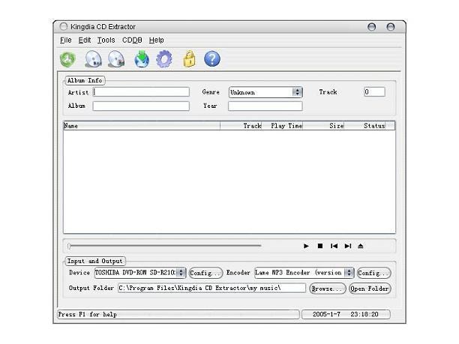Click the Track column header
This screenshot has width=459, height=344.
(x=241, y=126)
